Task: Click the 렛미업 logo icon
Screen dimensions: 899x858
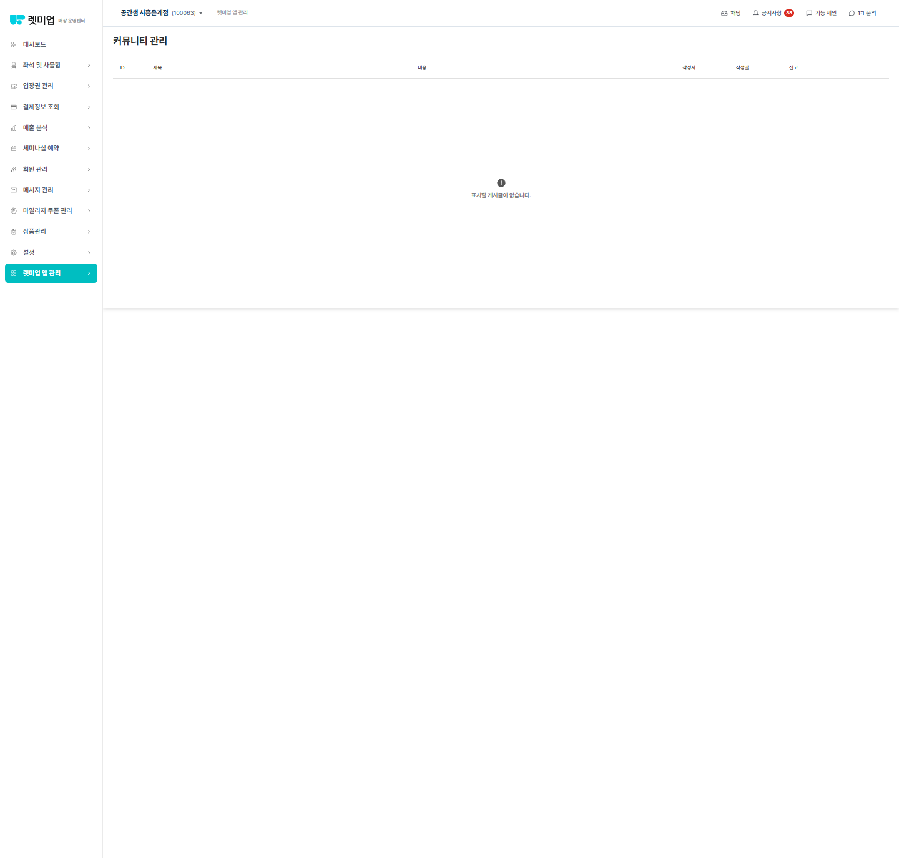Action: pos(17,20)
